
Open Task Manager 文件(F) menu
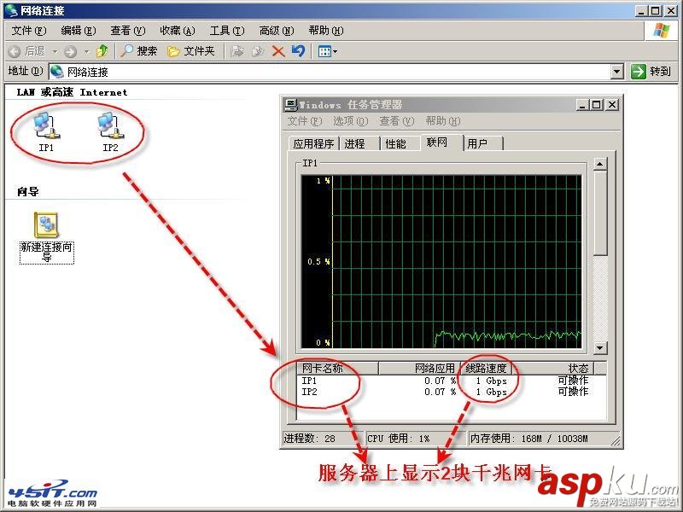pyautogui.click(x=305, y=121)
